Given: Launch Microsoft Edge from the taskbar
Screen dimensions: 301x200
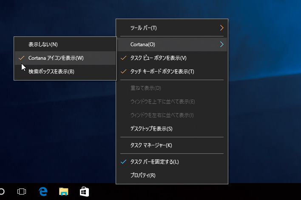Looking at the screenshot, I should pyautogui.click(x=43, y=192).
